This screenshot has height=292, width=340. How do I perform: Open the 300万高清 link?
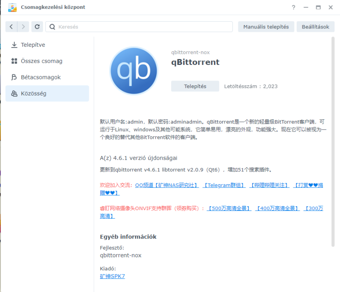[313, 208]
